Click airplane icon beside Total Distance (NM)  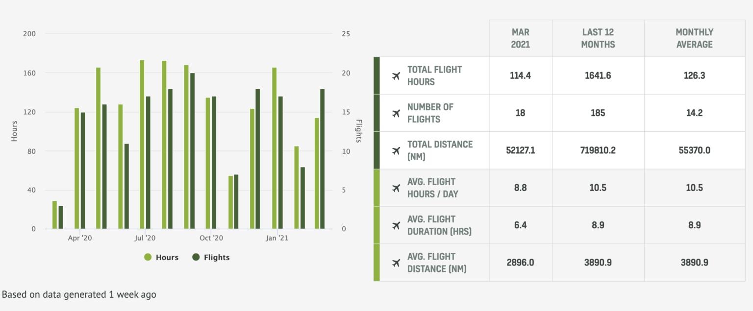coord(396,150)
